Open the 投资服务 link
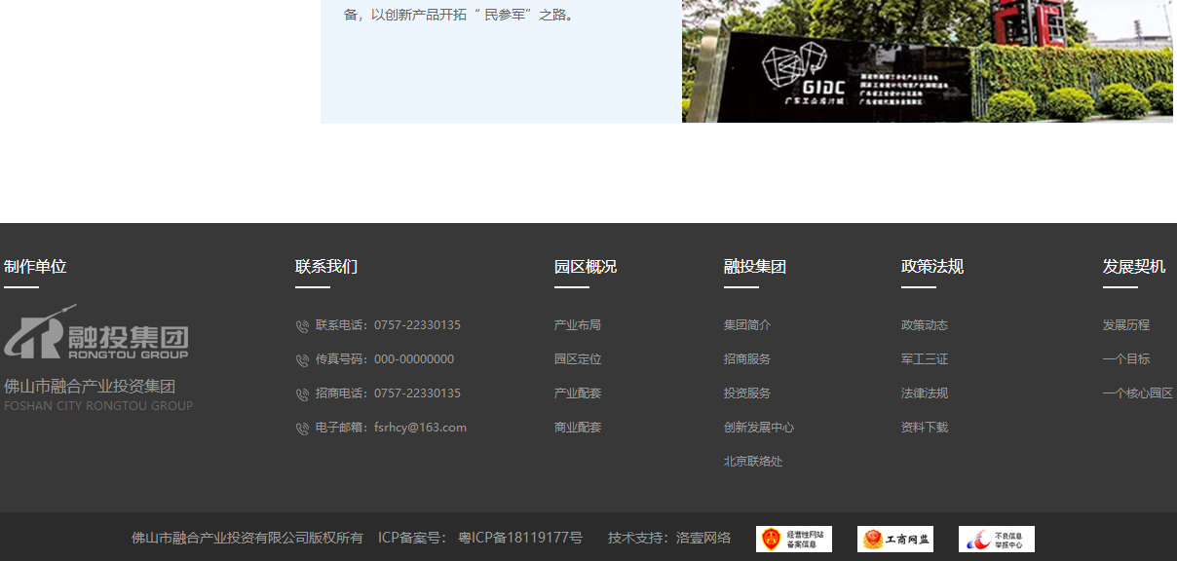The height and width of the screenshot is (561, 1177). pos(745,393)
